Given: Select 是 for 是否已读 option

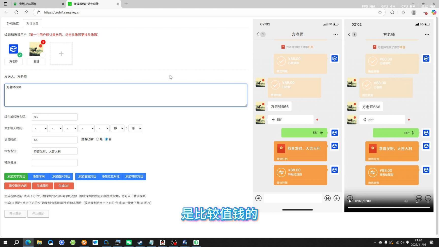Looking at the screenshot, I should click(x=98, y=139).
